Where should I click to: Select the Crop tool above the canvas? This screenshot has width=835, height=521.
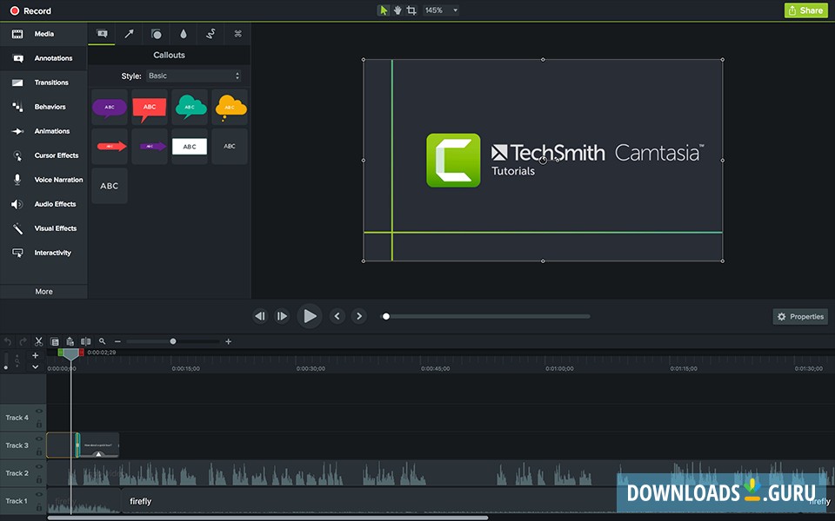click(x=411, y=10)
